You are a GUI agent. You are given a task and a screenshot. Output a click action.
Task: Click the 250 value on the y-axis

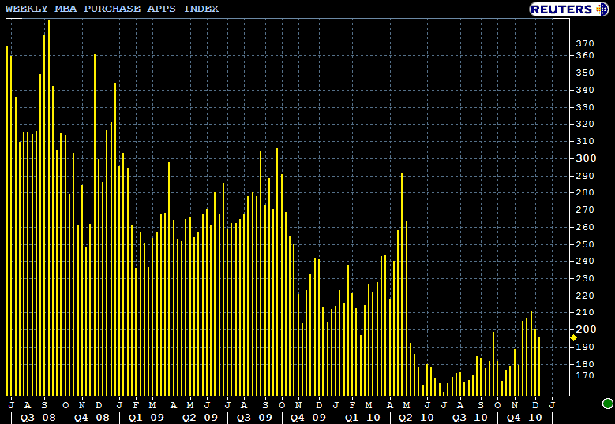(585, 244)
